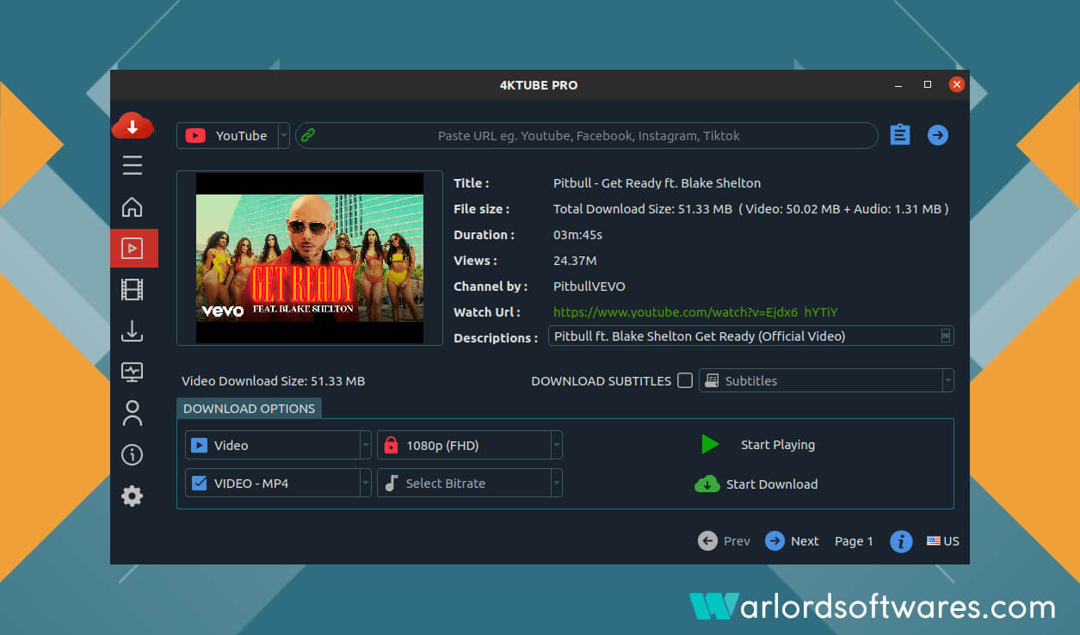Enable the Download Subtitles checkbox
The width and height of the screenshot is (1080, 635).
[x=685, y=380]
